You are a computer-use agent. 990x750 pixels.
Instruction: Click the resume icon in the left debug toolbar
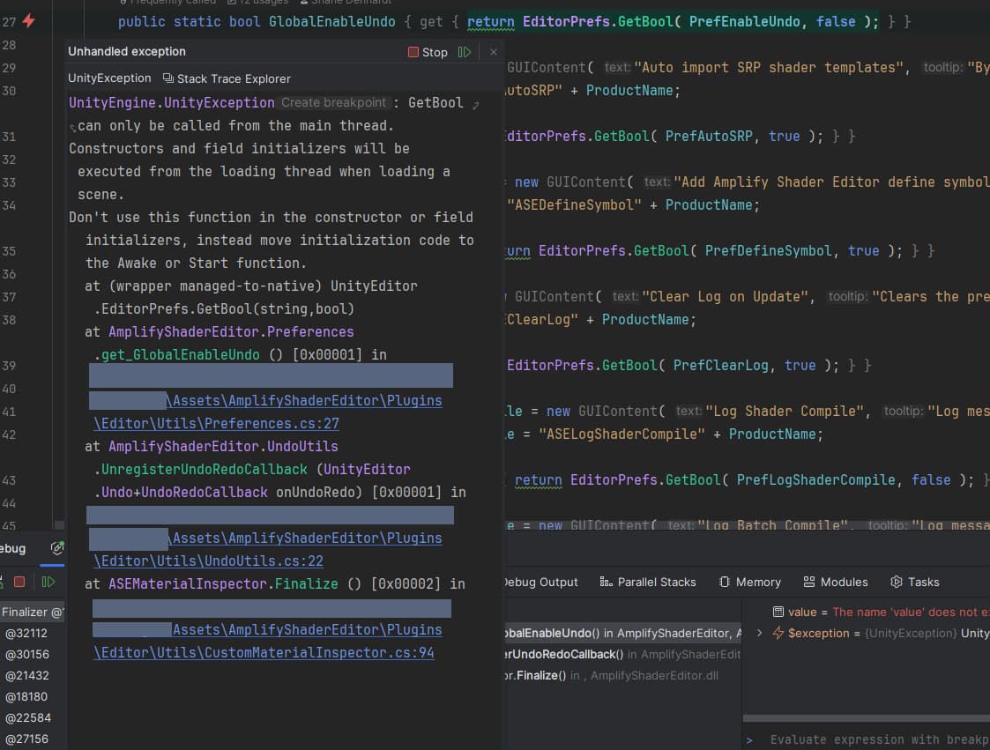click(50, 583)
